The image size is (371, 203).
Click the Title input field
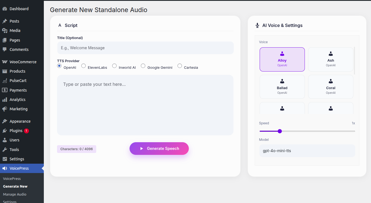click(x=145, y=48)
